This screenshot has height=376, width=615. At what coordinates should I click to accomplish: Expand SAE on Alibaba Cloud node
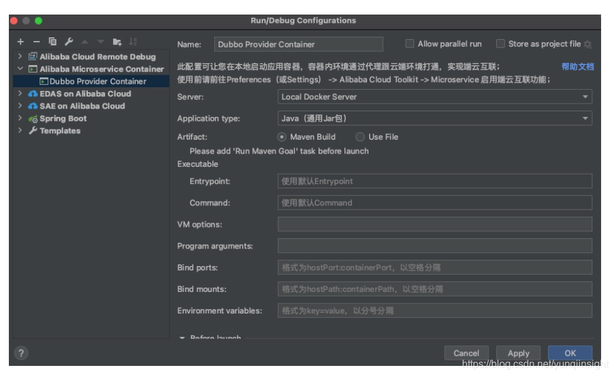[20, 106]
